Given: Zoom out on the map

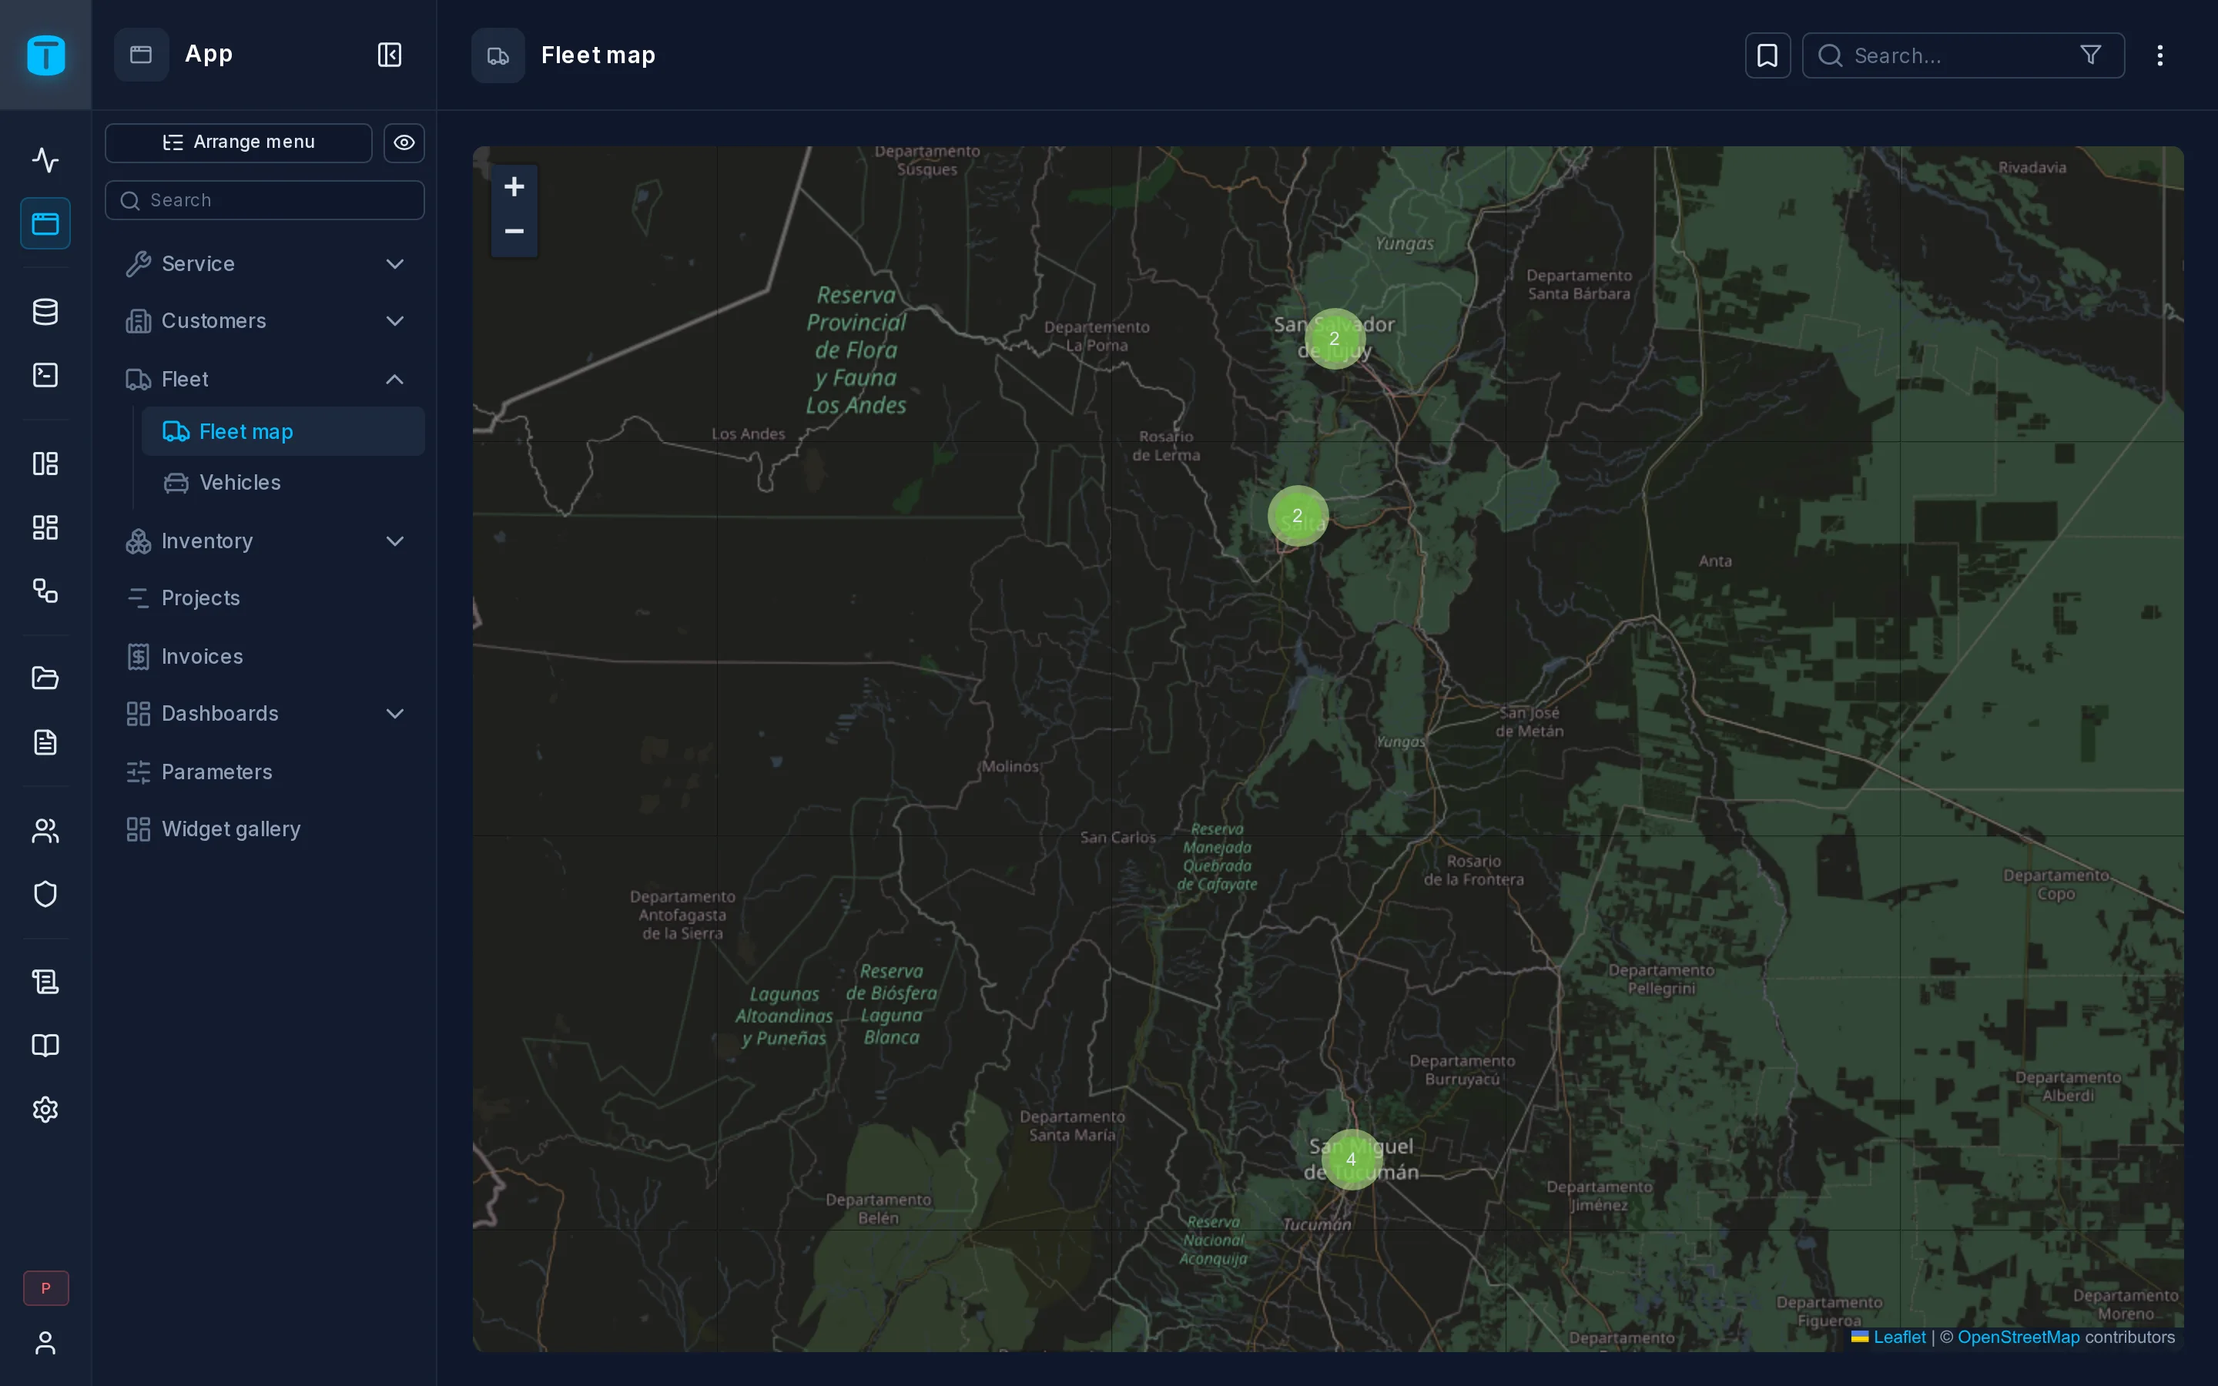Looking at the screenshot, I should pyautogui.click(x=514, y=232).
